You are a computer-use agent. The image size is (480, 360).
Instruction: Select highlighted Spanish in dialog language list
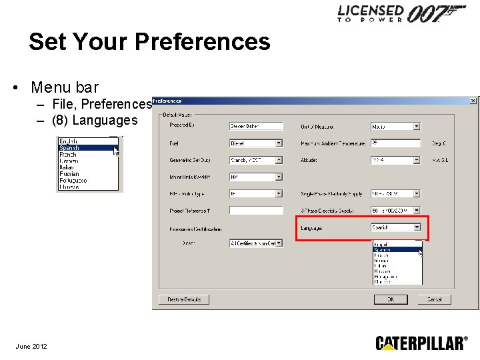click(x=397, y=250)
